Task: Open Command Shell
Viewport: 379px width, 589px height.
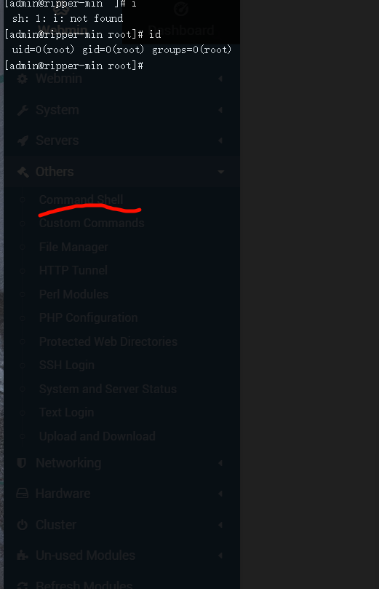Action: tap(81, 199)
